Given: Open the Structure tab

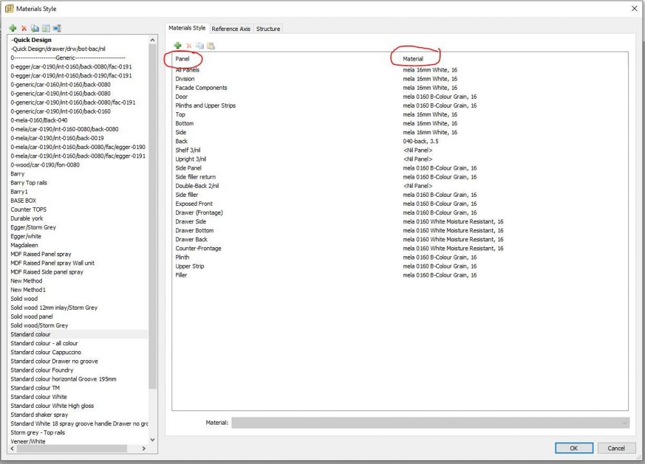Looking at the screenshot, I should coord(268,29).
